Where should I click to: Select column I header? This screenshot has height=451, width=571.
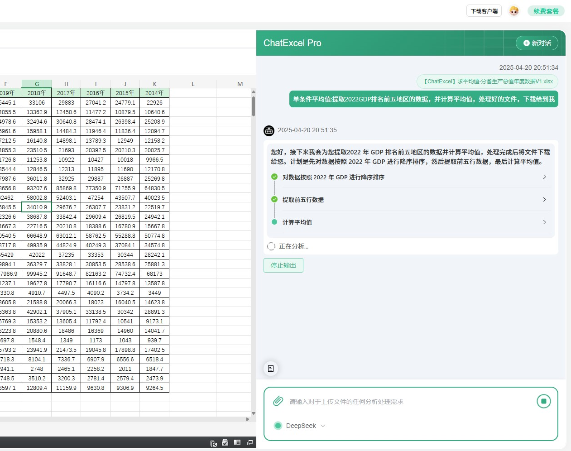point(96,84)
